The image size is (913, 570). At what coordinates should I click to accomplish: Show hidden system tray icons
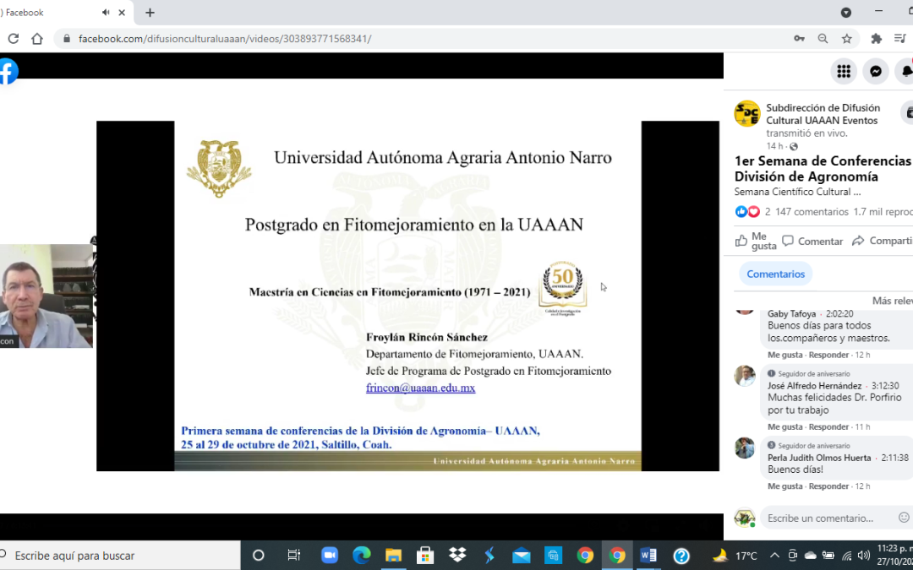coord(774,556)
